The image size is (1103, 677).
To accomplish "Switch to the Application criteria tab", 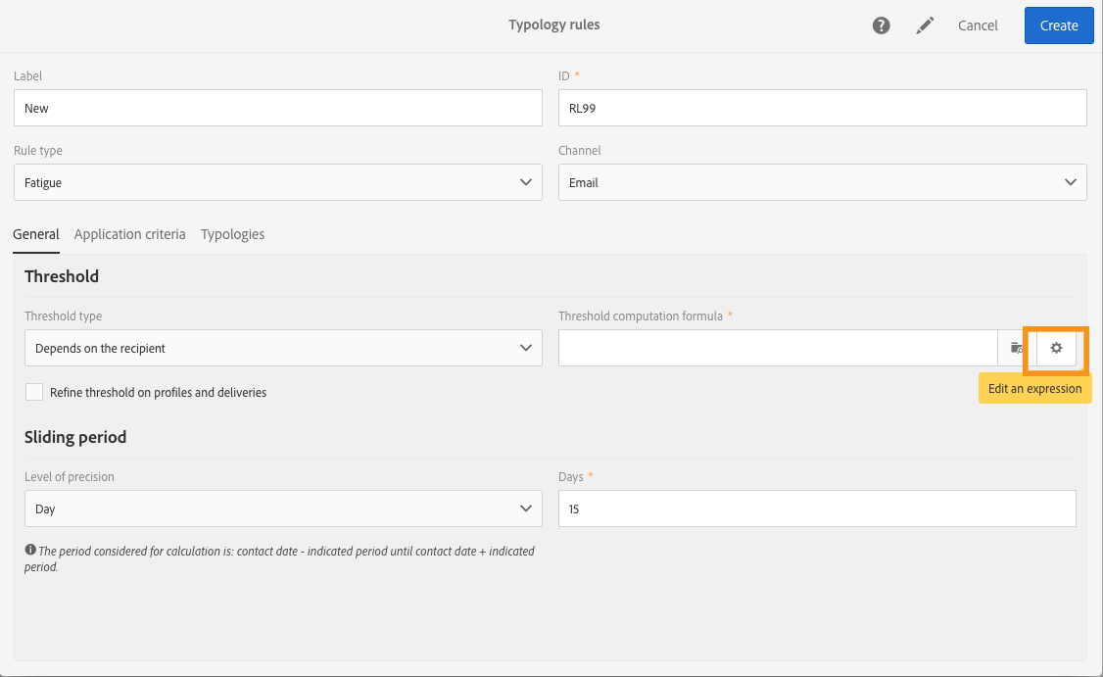I will pyautogui.click(x=129, y=234).
